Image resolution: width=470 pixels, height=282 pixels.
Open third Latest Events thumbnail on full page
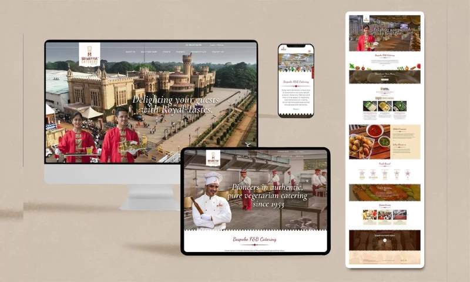point(399,215)
